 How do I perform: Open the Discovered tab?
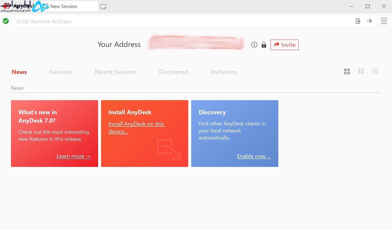(173, 72)
